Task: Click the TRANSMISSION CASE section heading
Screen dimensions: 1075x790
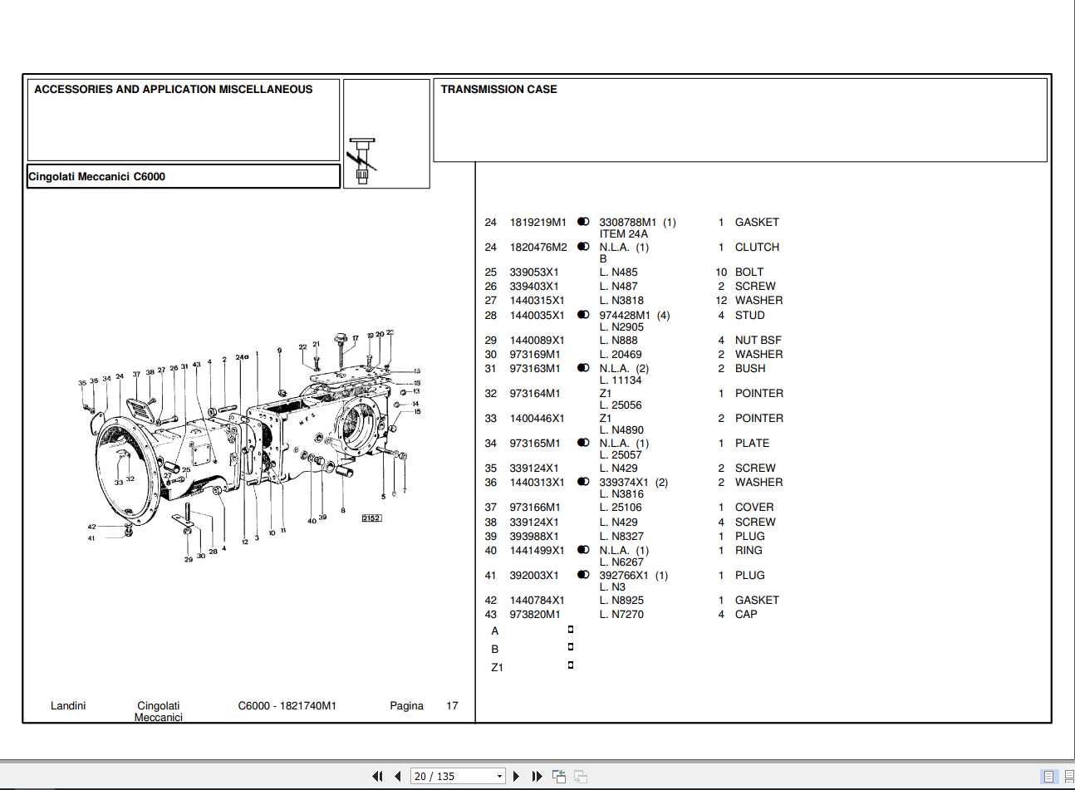Action: coord(499,89)
